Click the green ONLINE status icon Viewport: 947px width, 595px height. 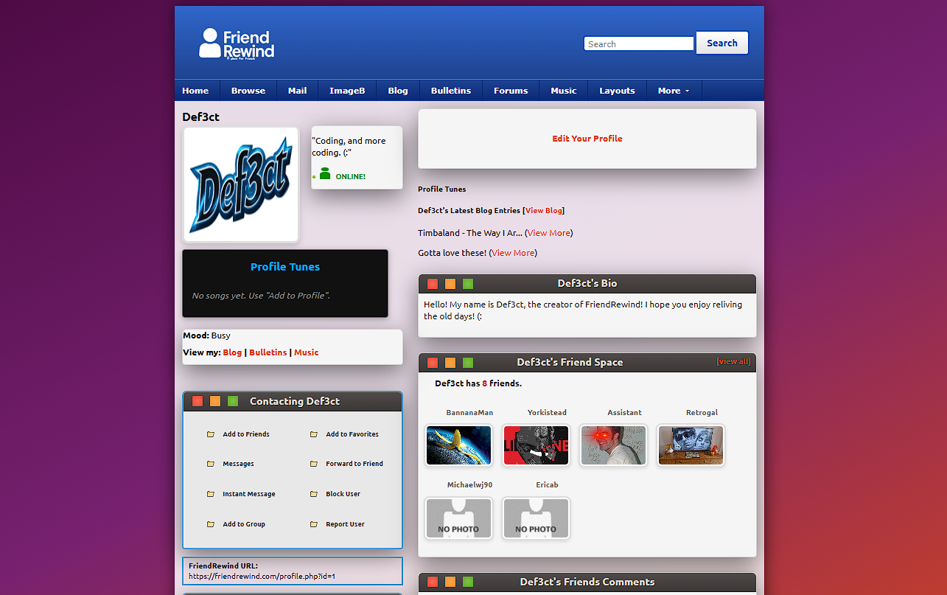click(324, 173)
